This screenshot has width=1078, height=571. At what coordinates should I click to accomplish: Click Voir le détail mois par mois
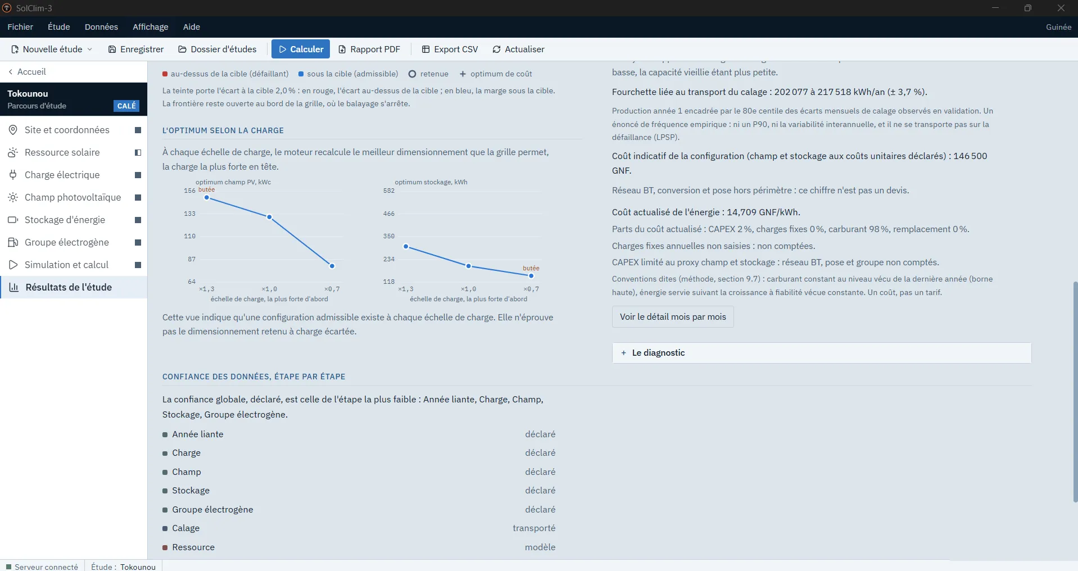673,317
